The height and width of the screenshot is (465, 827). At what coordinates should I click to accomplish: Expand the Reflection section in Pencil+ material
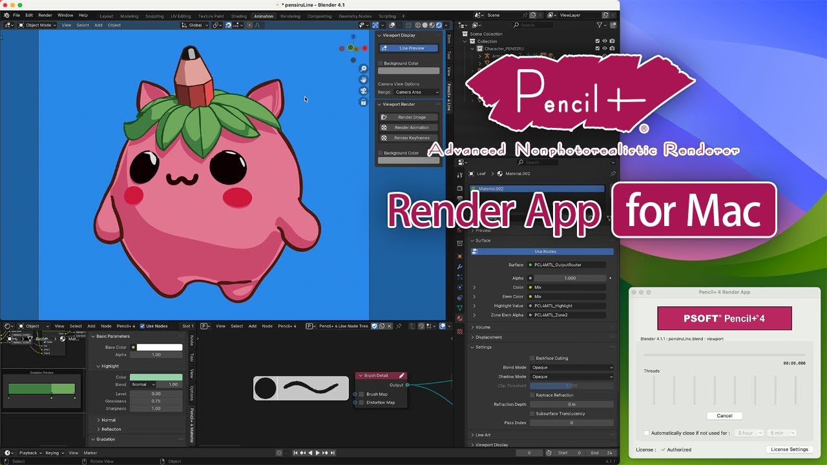pyautogui.click(x=110, y=429)
